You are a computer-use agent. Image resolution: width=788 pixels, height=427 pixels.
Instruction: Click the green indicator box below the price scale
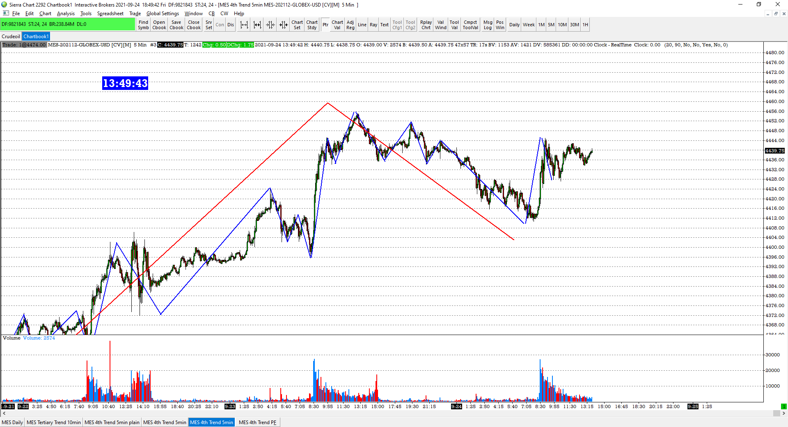[x=784, y=406]
